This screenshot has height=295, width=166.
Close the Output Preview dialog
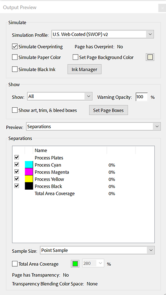pyautogui.click(x=162, y=8)
